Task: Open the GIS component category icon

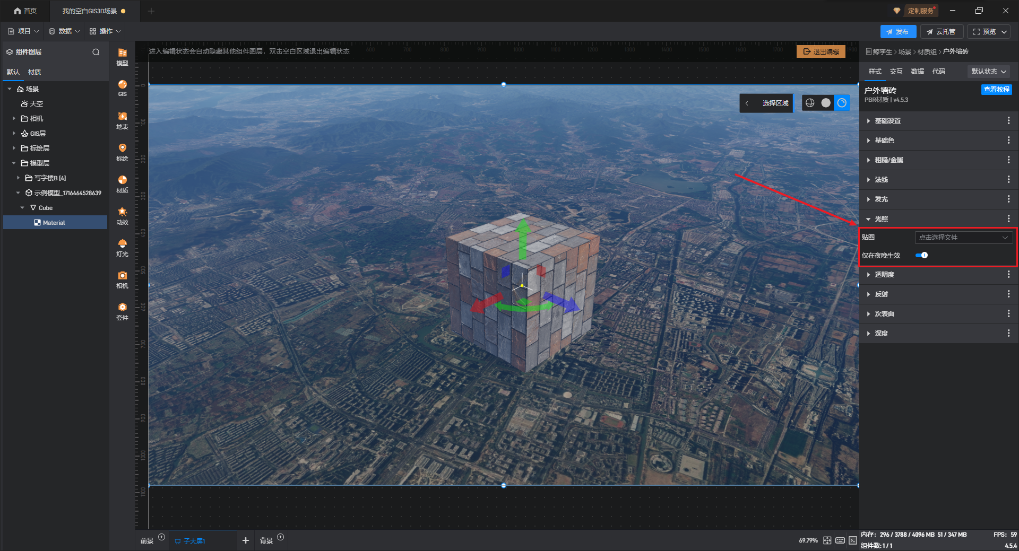Action: click(x=122, y=88)
